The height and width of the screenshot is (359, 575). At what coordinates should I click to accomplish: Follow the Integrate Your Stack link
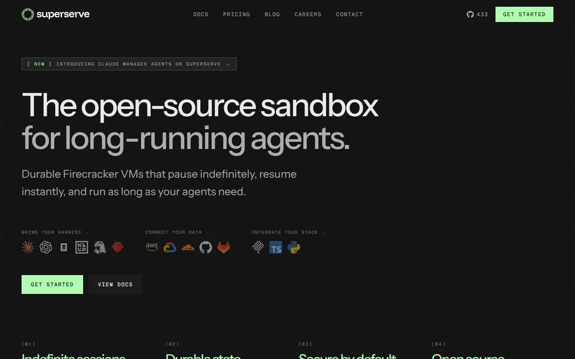pyautogui.click(x=288, y=232)
